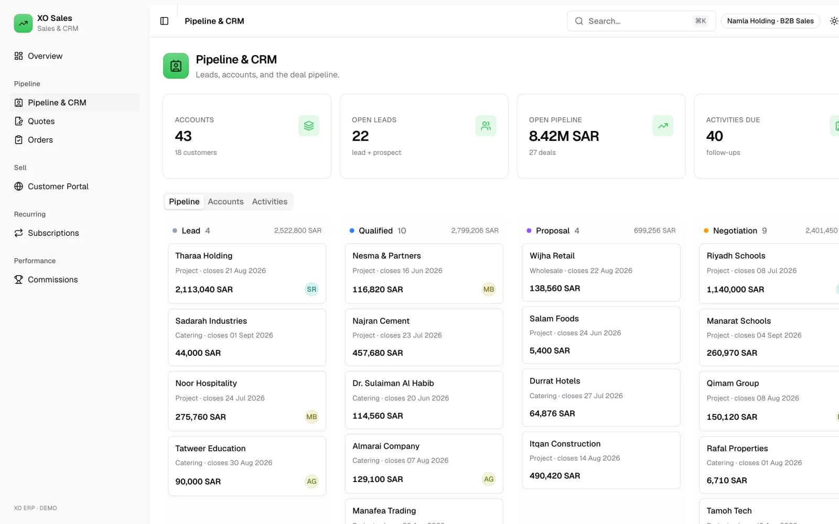The width and height of the screenshot is (839, 524).
Task: Open the Itqan Construction deal card
Action: (601, 461)
